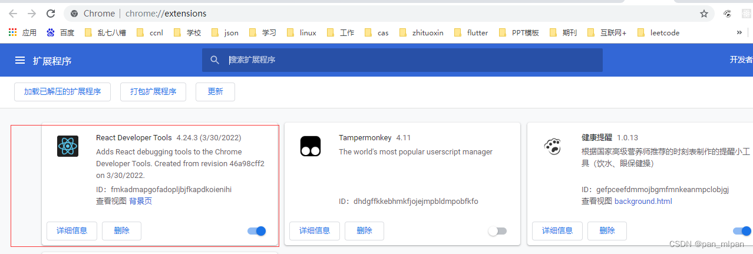This screenshot has height=254, width=753.
Task: Open the hamburger menu beside 扩展程序
Action: tap(20, 60)
